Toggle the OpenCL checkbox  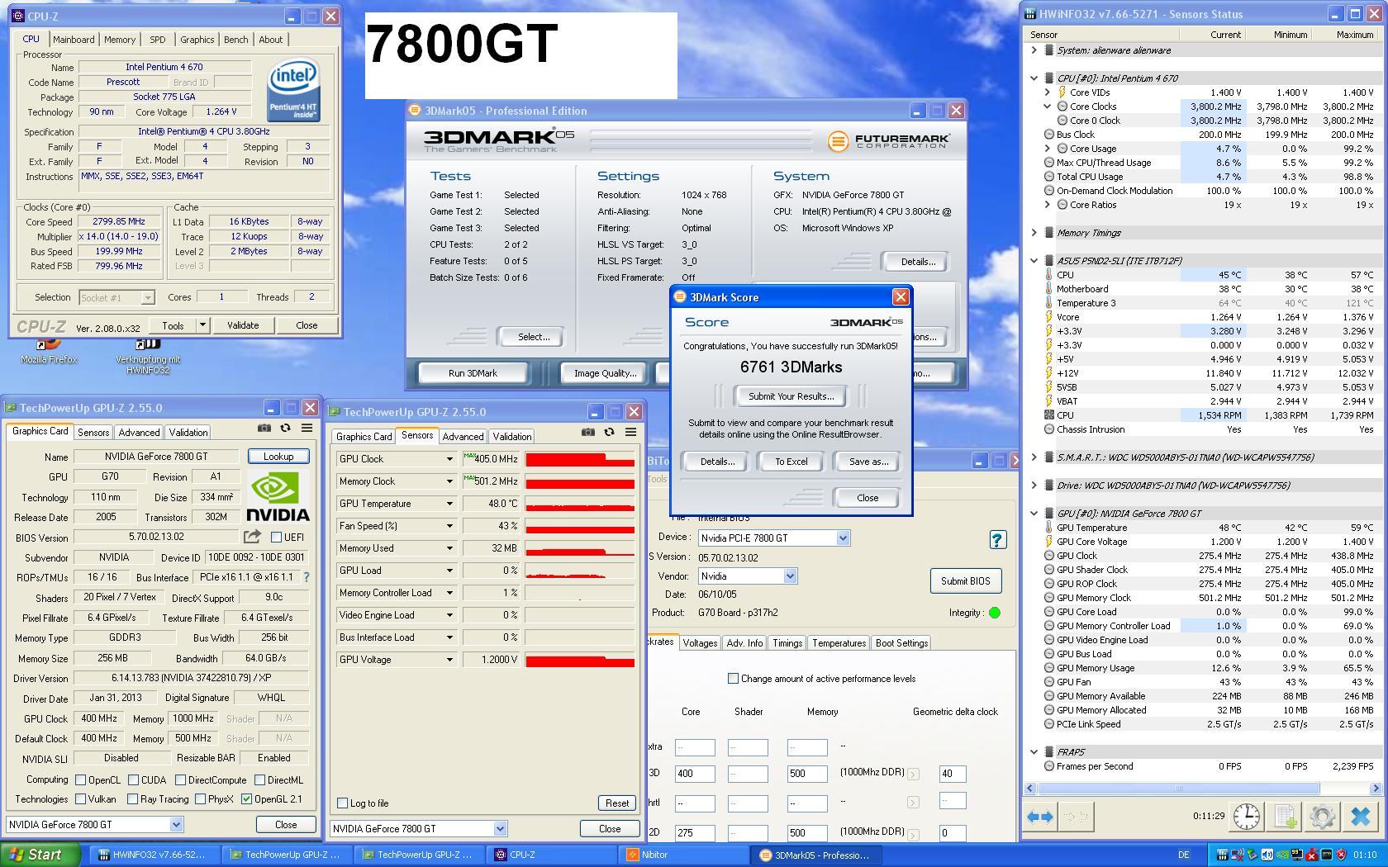[x=80, y=779]
